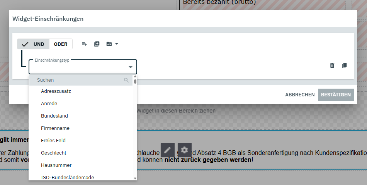Viewport: 367px width, 185px height.
Task: Pick the Freies Feld option
Action: (53, 141)
